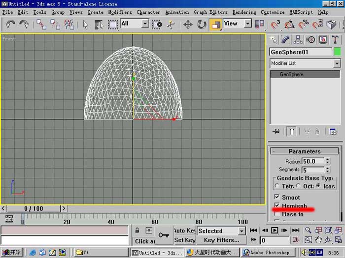
Task: Open Create command panel tab
Action: click(273, 40)
